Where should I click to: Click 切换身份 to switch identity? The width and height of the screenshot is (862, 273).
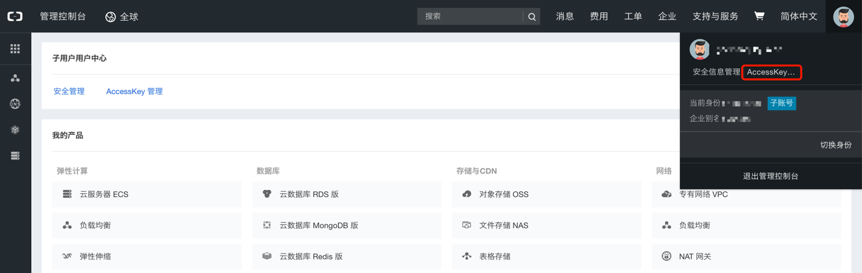pos(835,145)
